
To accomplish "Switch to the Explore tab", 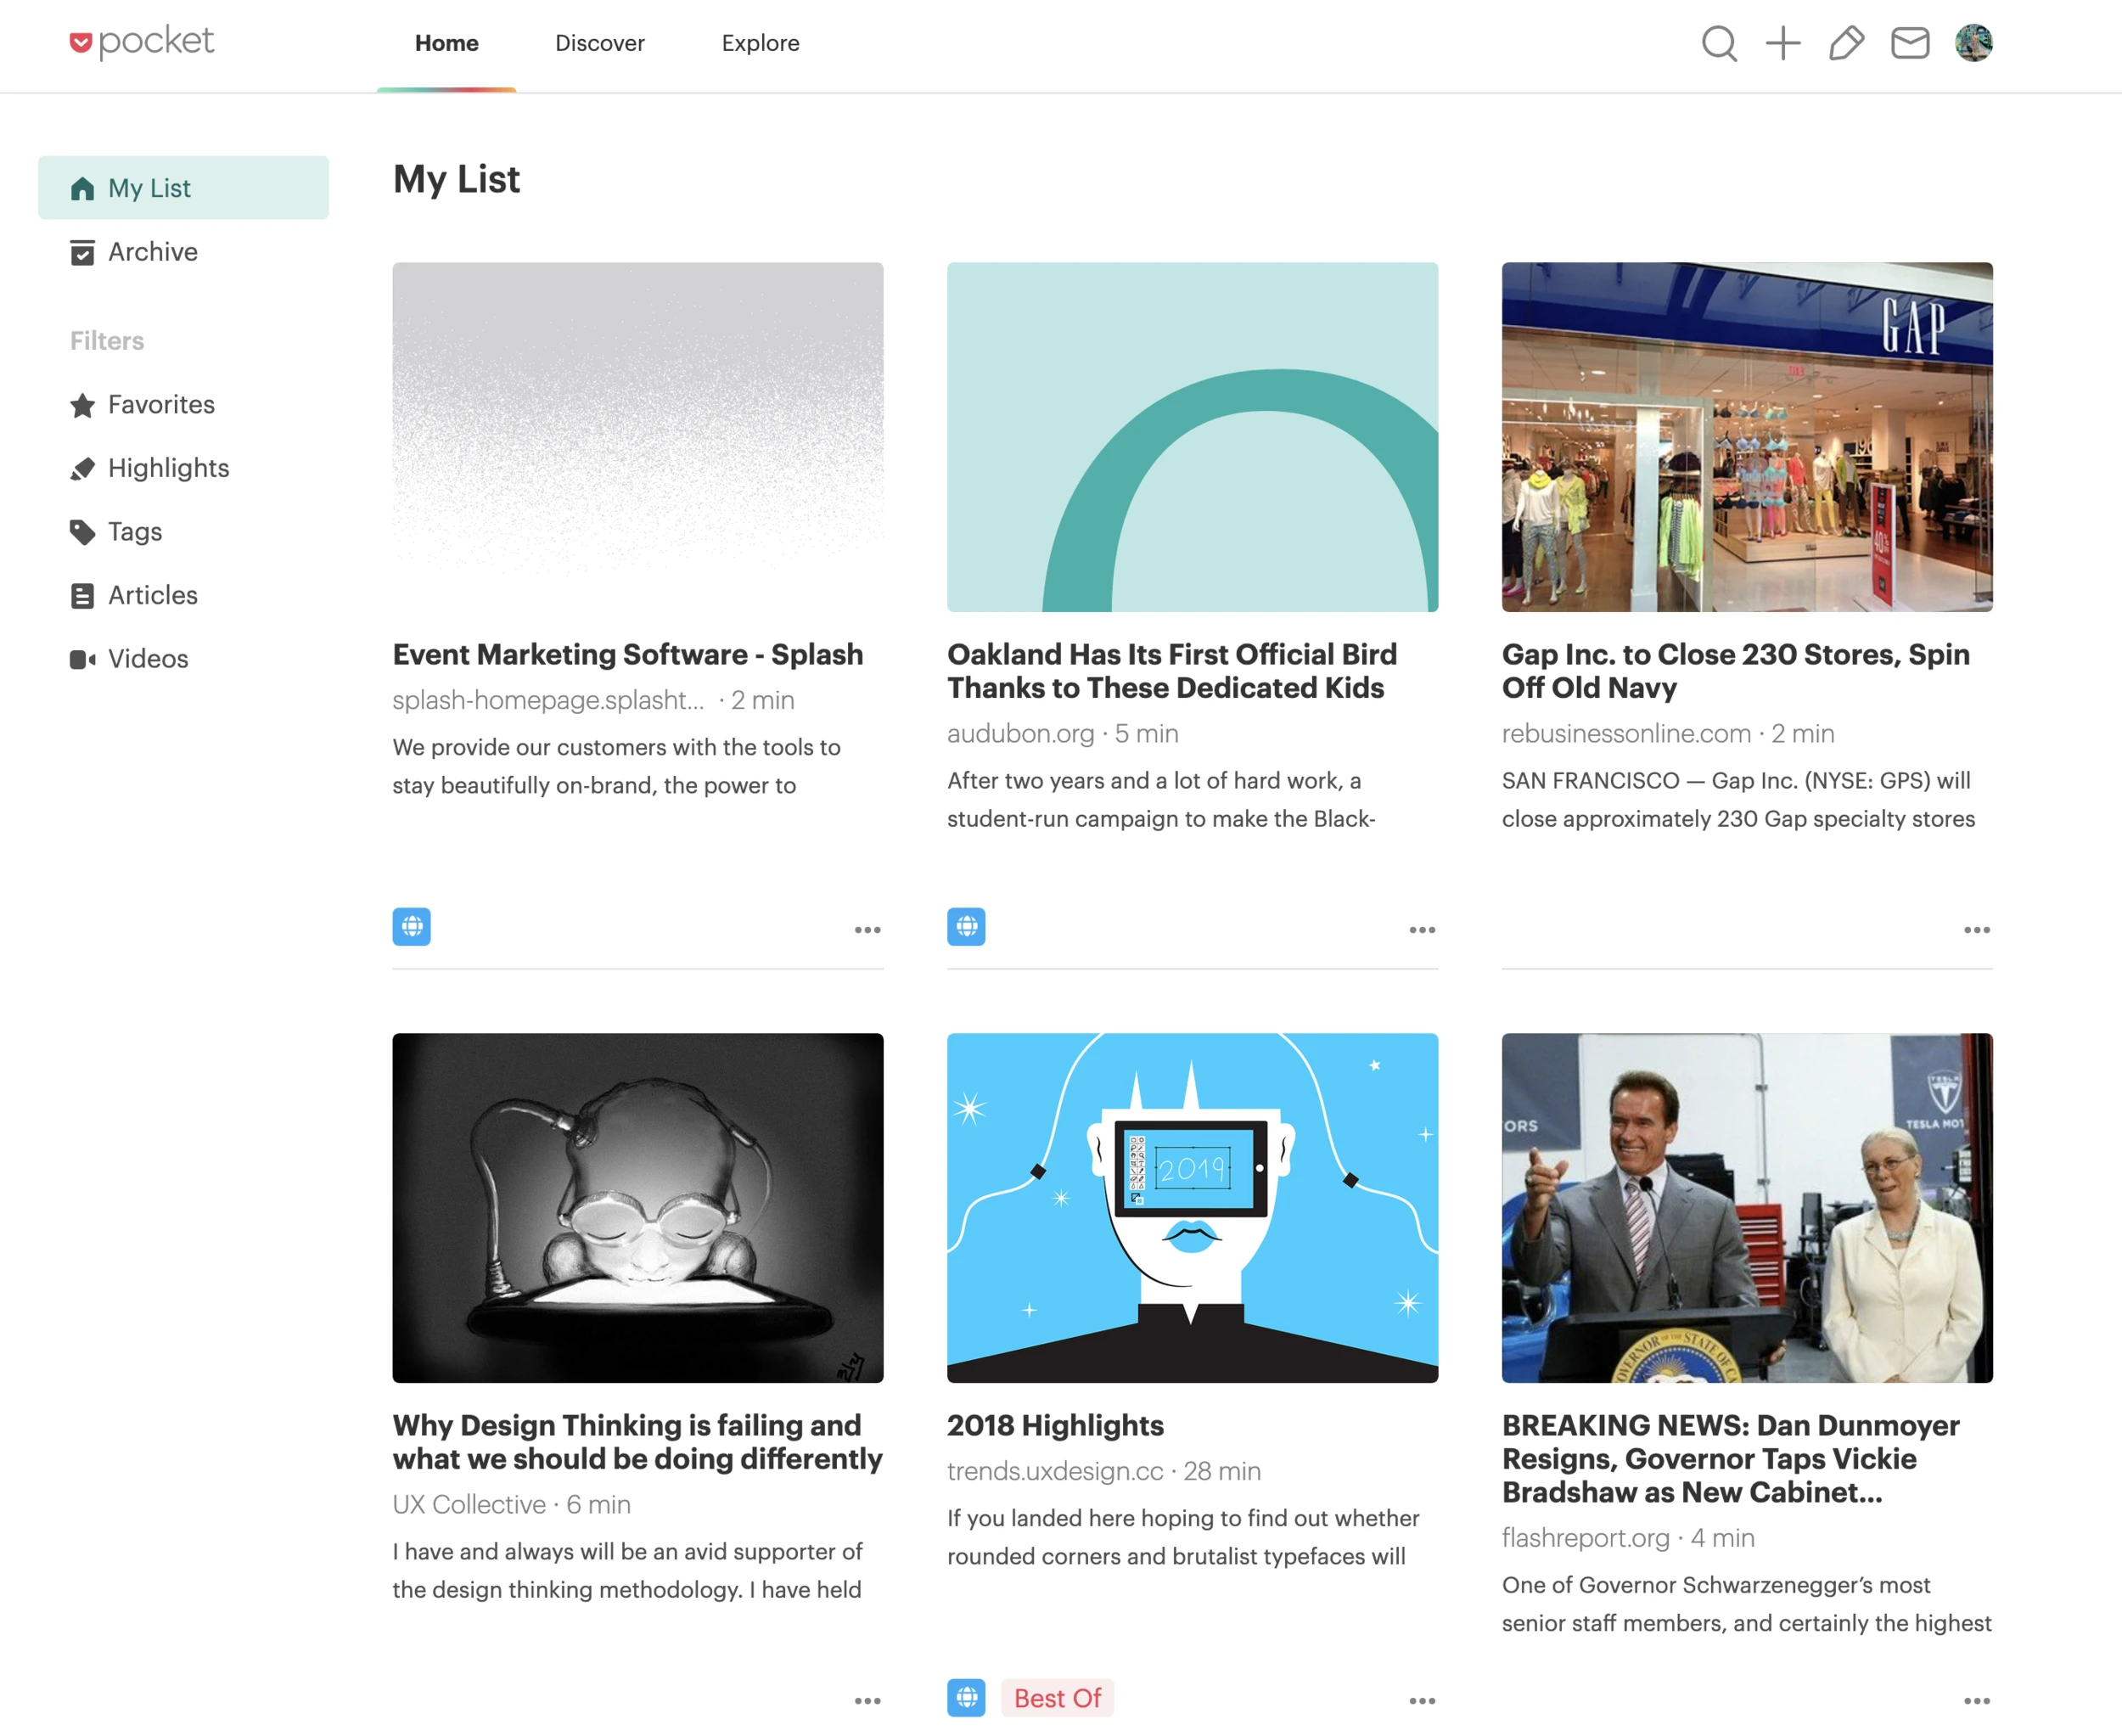I will [760, 43].
